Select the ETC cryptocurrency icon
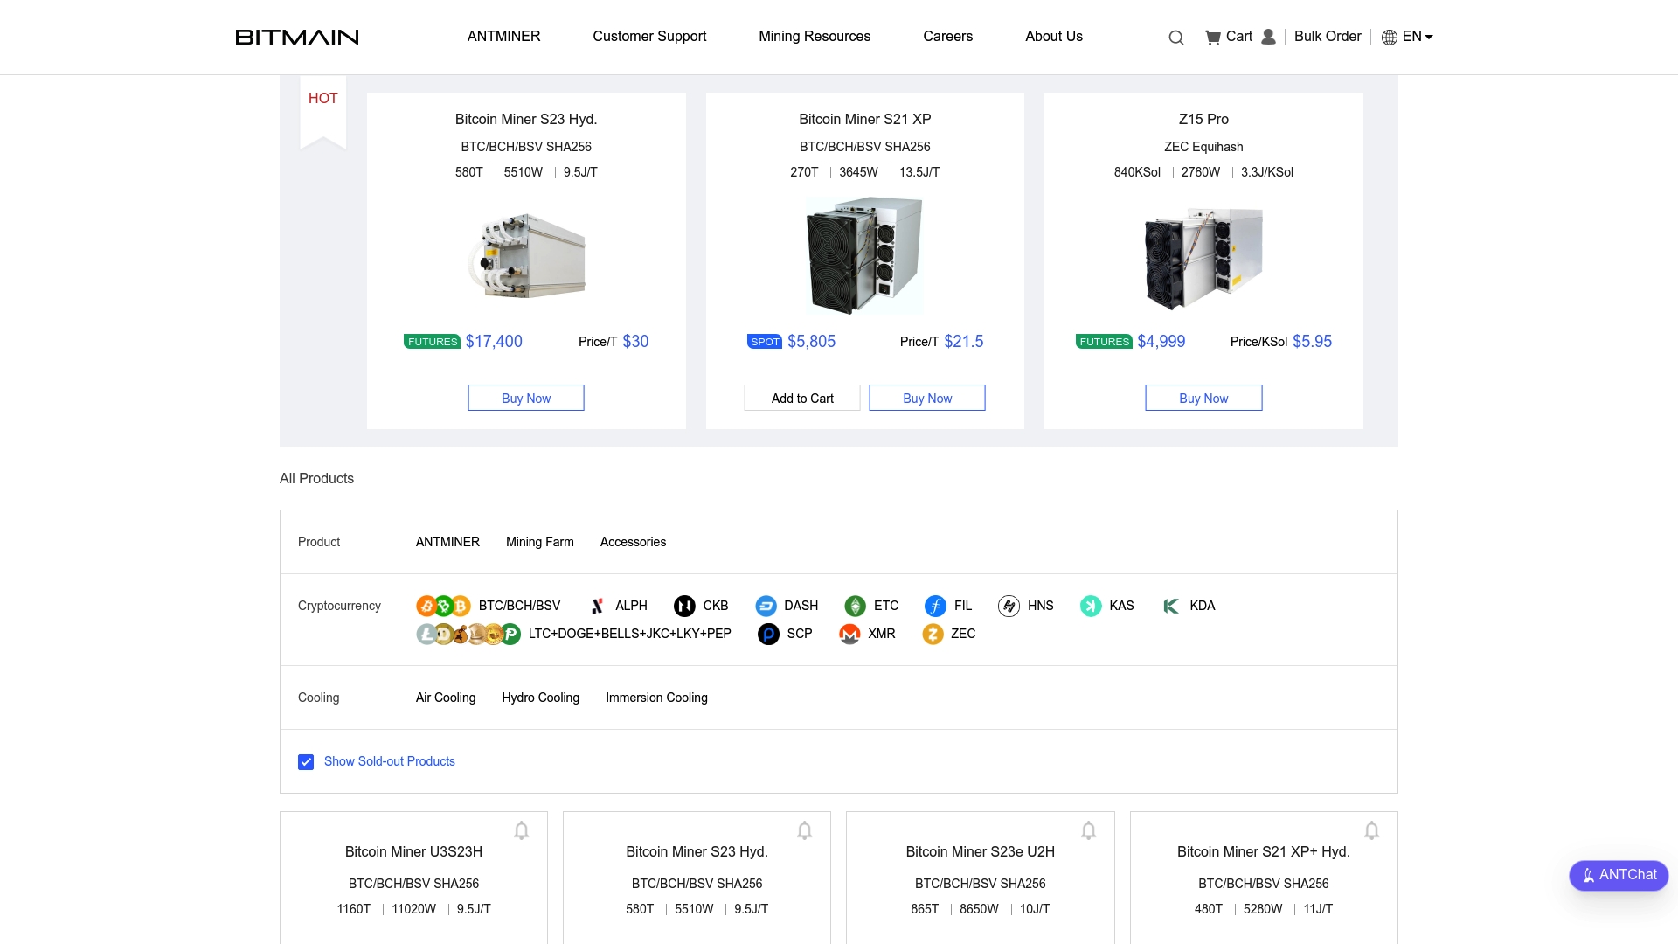Image resolution: width=1678 pixels, height=944 pixels. tap(854, 606)
